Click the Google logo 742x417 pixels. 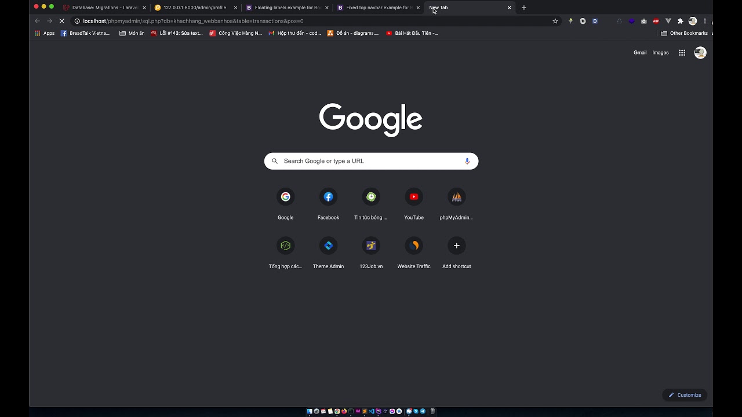click(371, 120)
